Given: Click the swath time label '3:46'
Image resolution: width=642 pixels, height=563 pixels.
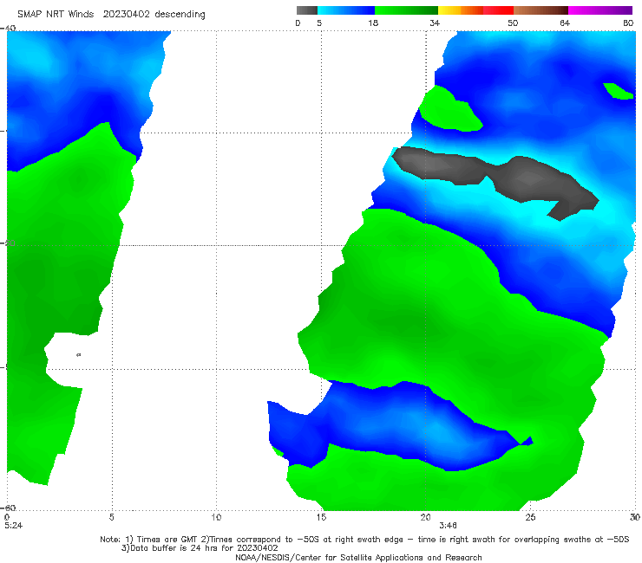Looking at the screenshot, I should coord(448,526).
